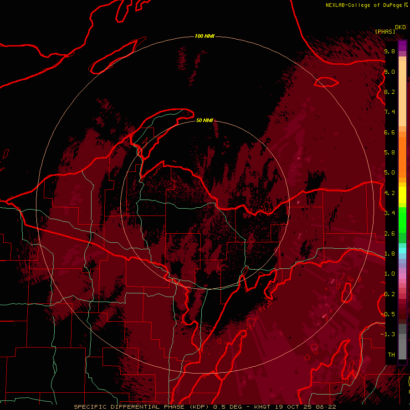Click the cyan band of color bar

click(402, 251)
